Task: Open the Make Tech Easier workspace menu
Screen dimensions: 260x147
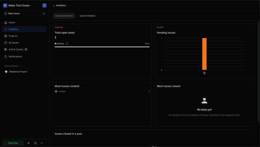Action: (17, 6)
